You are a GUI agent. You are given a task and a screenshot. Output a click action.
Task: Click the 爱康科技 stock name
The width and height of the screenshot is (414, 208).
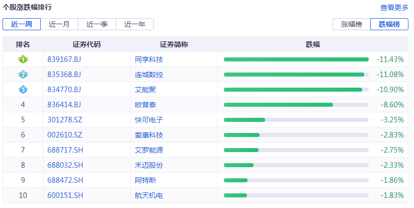[149, 135]
